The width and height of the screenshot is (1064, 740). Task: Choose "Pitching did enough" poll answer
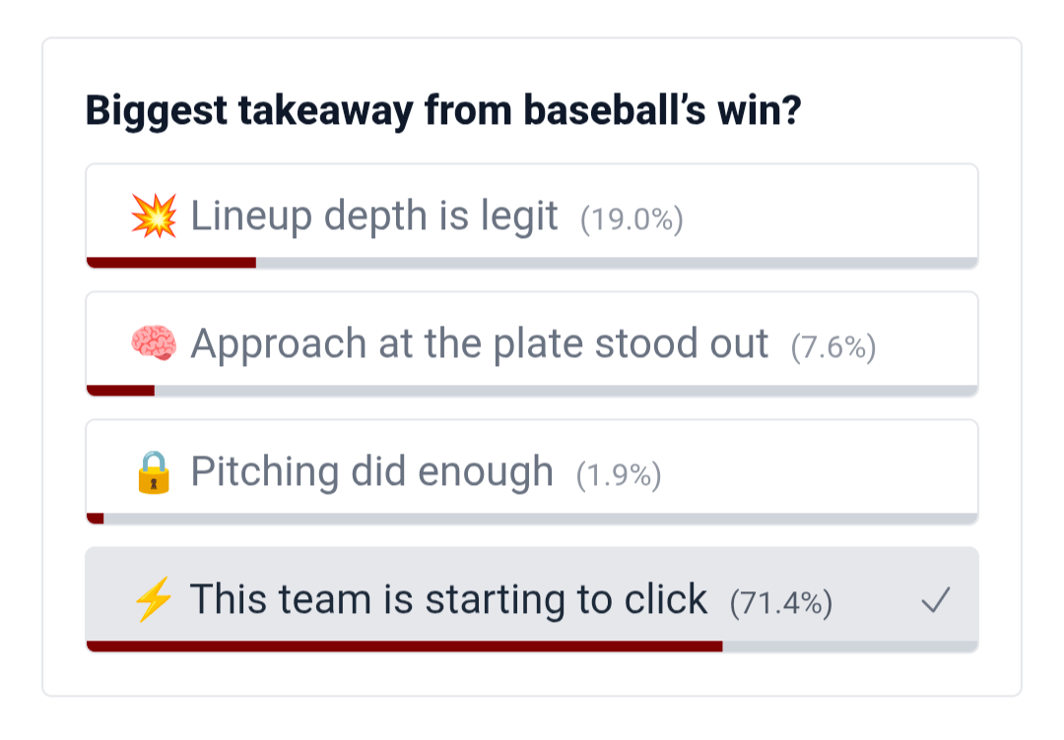[x=371, y=471]
